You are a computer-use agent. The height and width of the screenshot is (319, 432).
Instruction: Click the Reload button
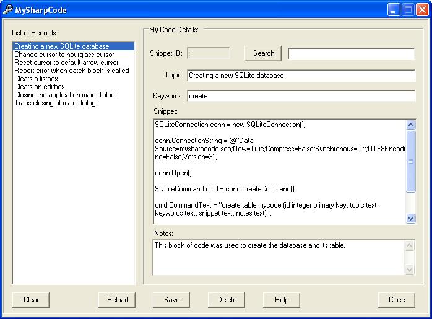pos(117,300)
